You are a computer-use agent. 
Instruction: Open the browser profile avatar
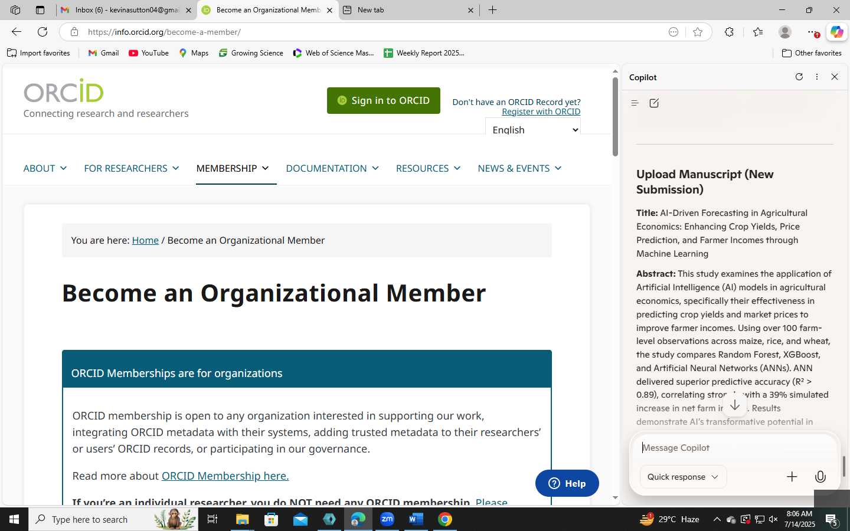click(785, 32)
